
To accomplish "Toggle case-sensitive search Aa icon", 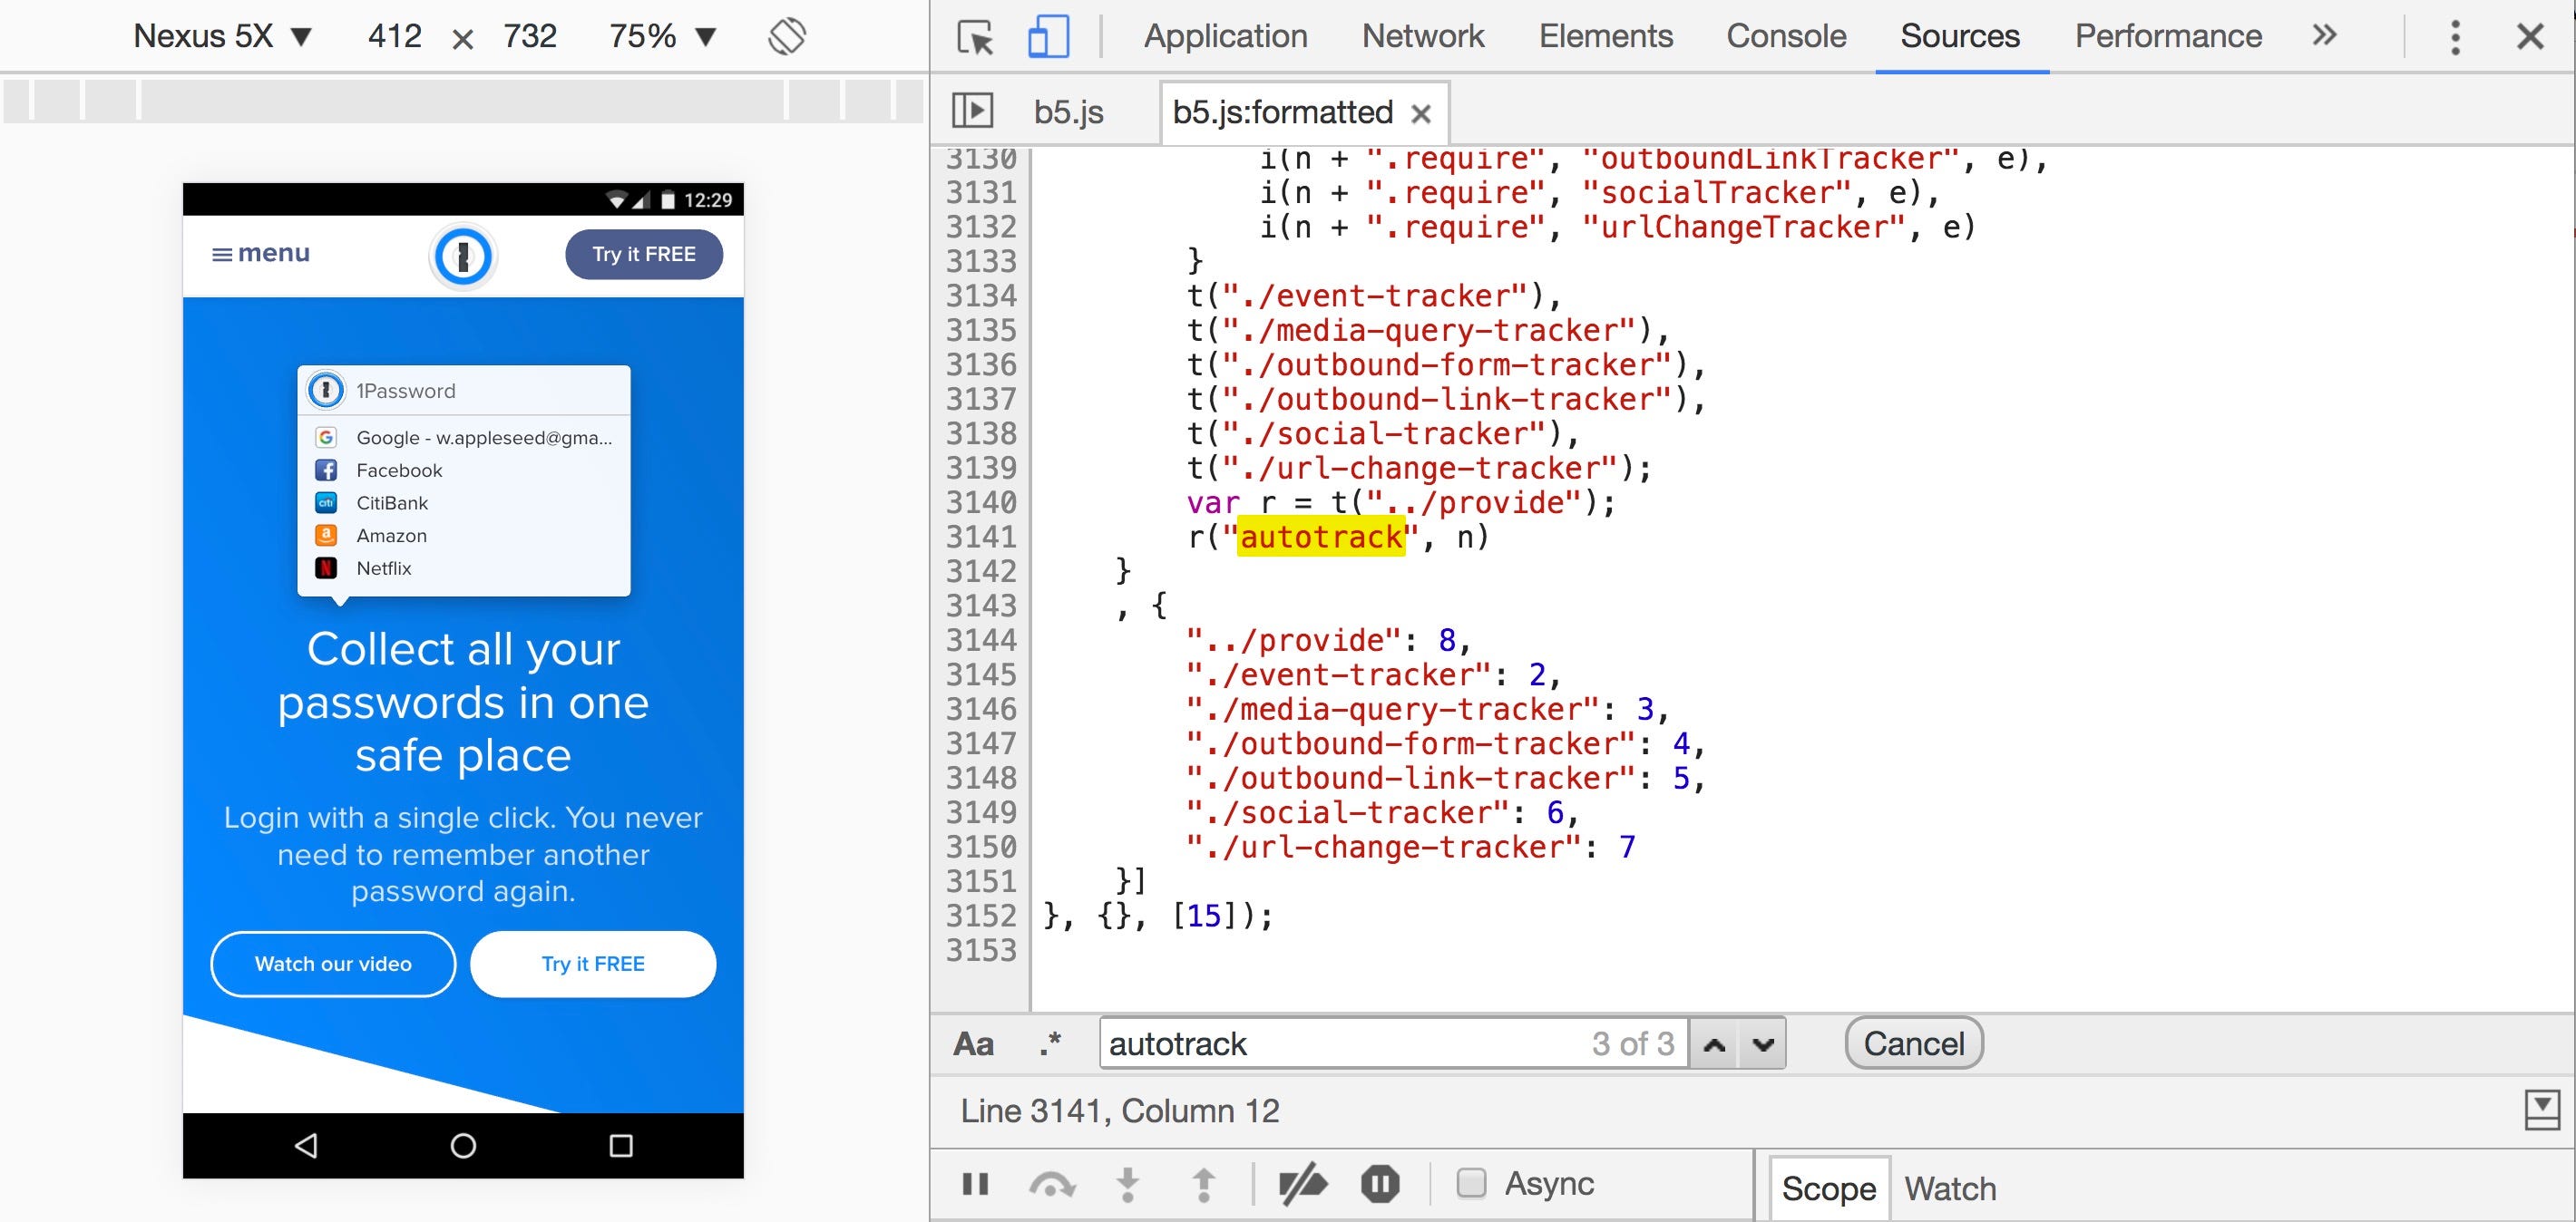I will pos(976,1042).
